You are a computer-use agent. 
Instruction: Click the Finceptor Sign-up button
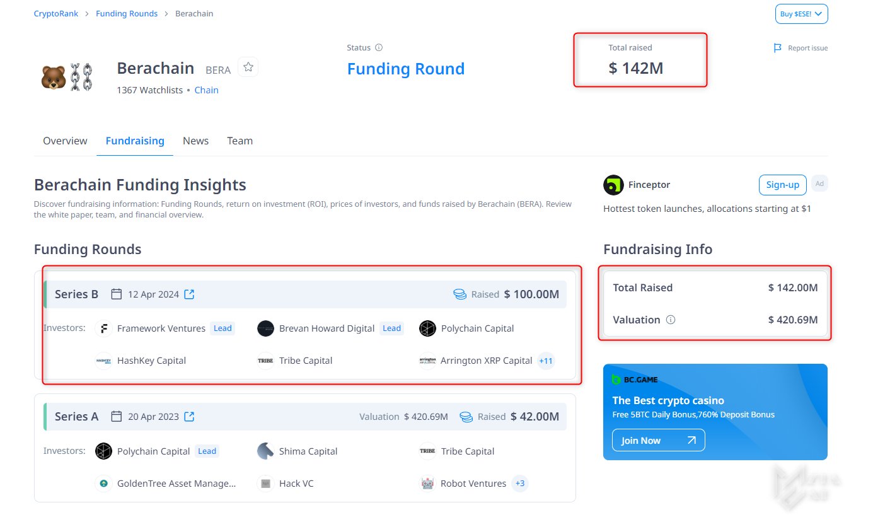[782, 185]
